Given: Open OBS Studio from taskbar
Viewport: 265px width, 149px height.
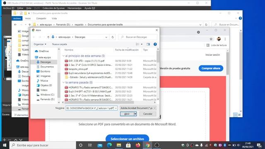Looking at the screenshot, I should (157, 145).
